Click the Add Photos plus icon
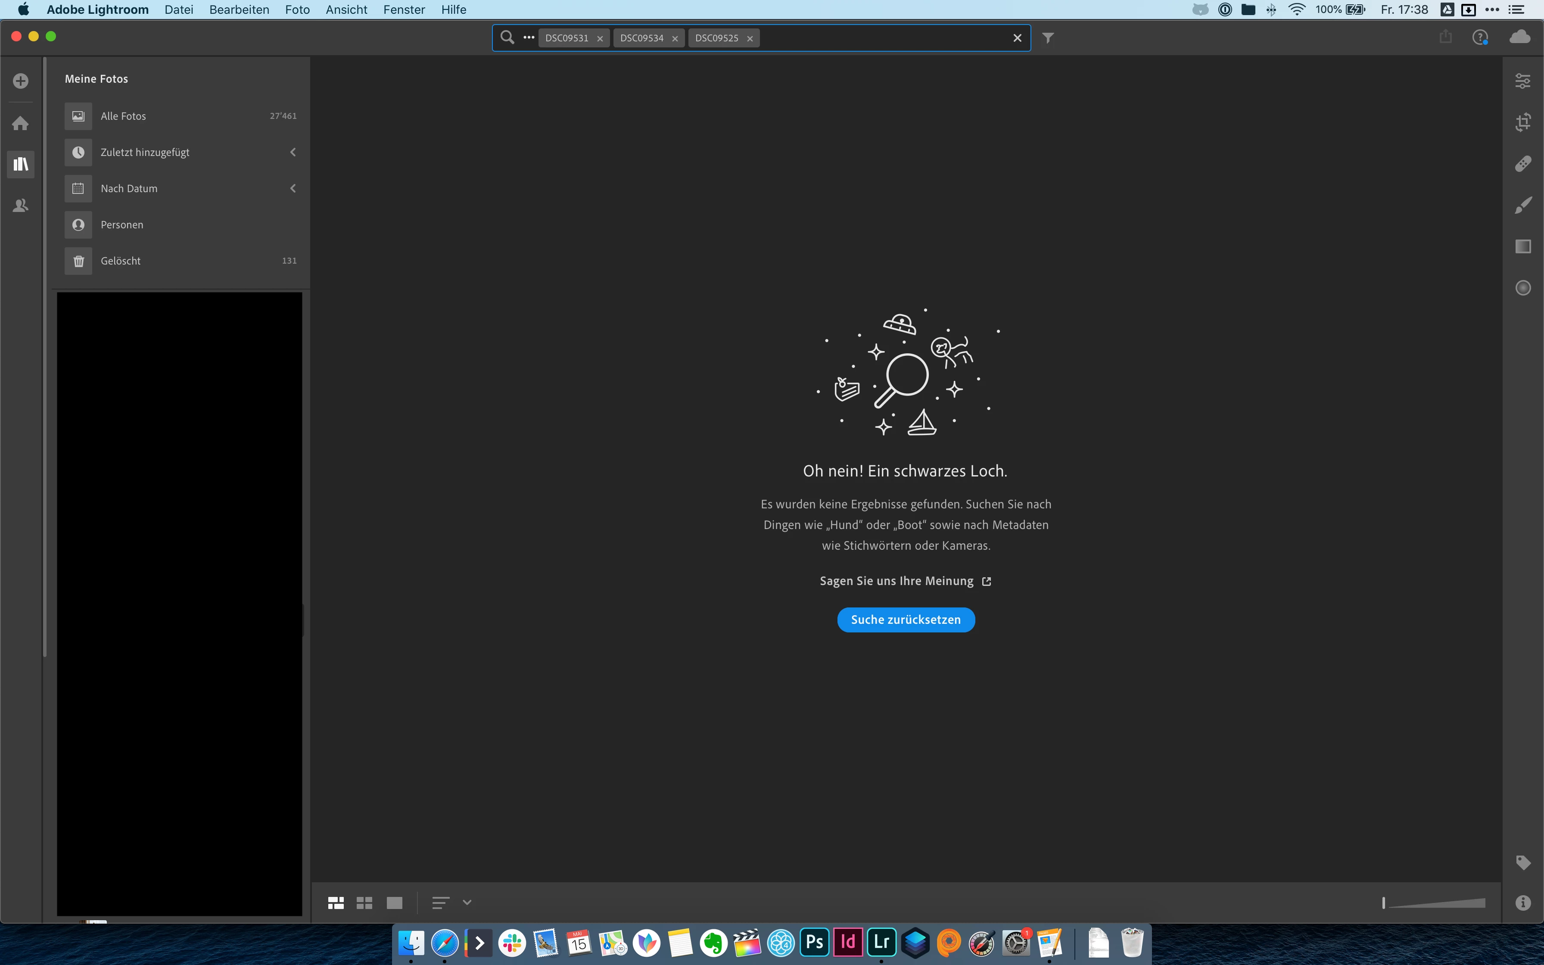The image size is (1544, 965). [20, 81]
